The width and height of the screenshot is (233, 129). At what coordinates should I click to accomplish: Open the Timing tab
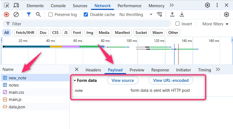(204, 70)
